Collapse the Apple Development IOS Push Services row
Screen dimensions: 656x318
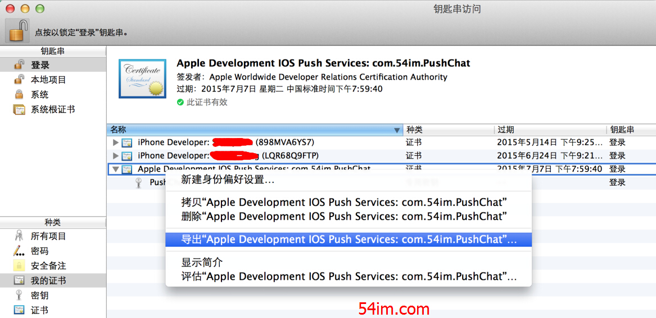(x=116, y=169)
